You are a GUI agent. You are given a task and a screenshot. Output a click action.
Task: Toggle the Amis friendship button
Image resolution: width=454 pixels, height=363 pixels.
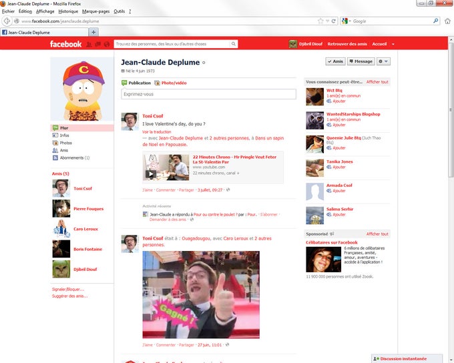click(x=335, y=61)
